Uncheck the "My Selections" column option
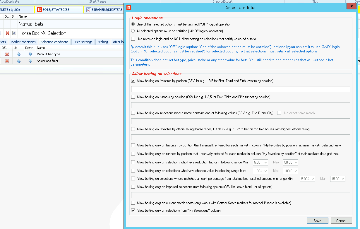This screenshot has height=229, width=360. click(133, 211)
